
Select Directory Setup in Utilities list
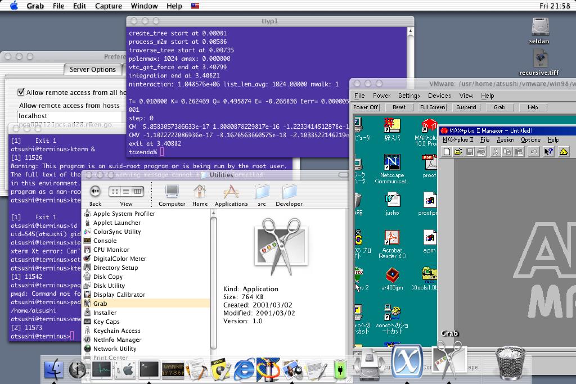[x=147, y=268]
